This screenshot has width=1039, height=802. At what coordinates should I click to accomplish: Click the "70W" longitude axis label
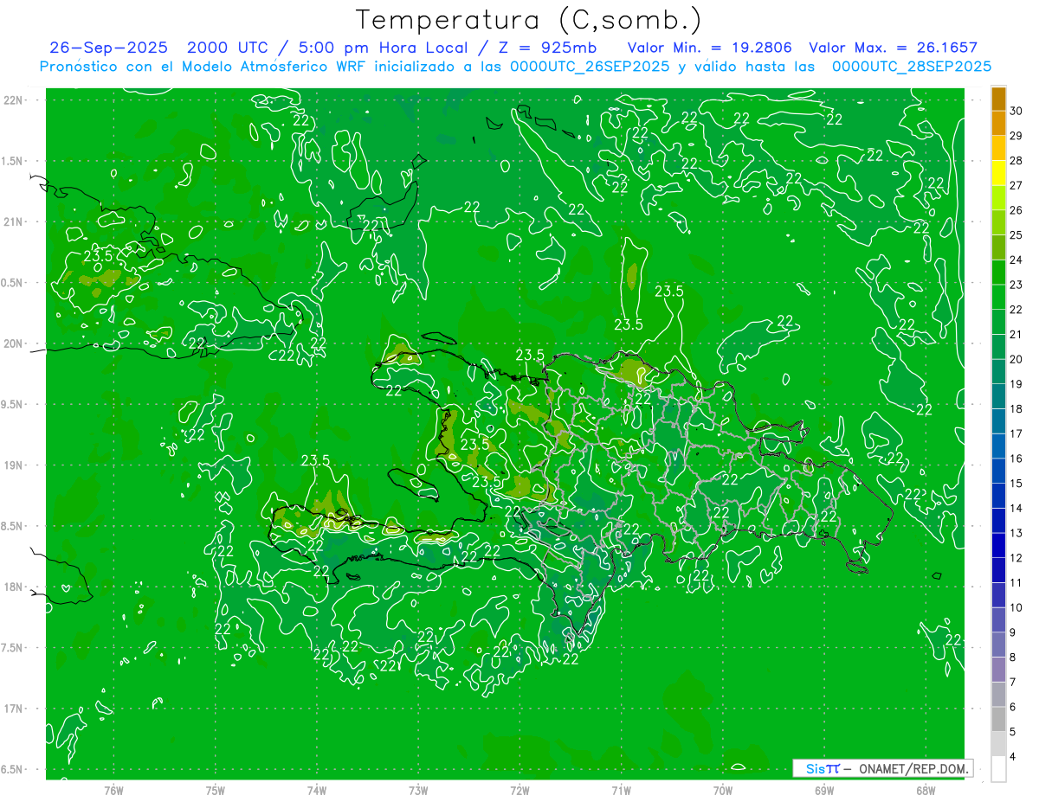(x=722, y=791)
